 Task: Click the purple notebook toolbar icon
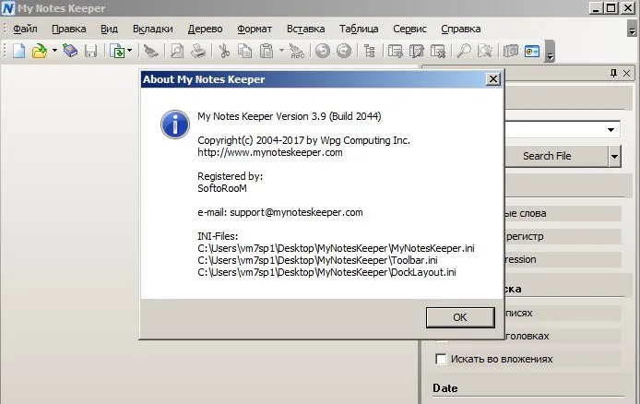pos(70,51)
